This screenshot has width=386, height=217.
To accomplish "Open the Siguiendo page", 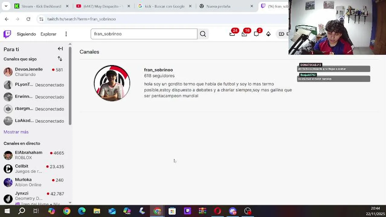I will [x=26, y=34].
